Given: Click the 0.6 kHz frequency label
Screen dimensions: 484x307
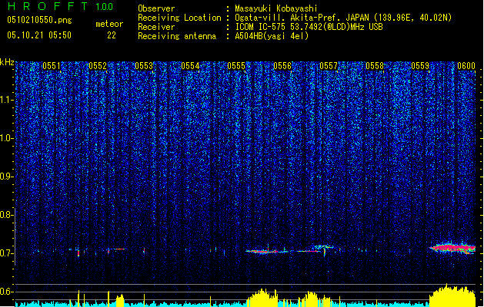Looking at the screenshot, I should pyautogui.click(x=6, y=292).
